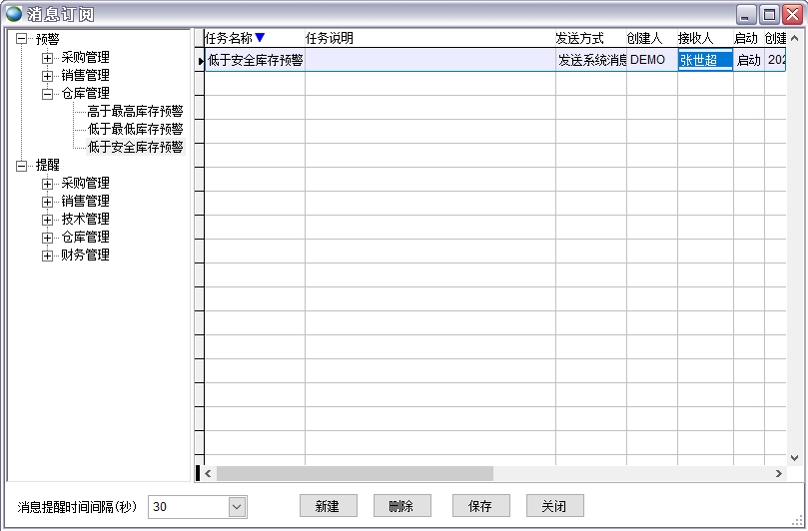
Task: Expand 财务管理 under the 提醒 node
Action: coord(47,256)
